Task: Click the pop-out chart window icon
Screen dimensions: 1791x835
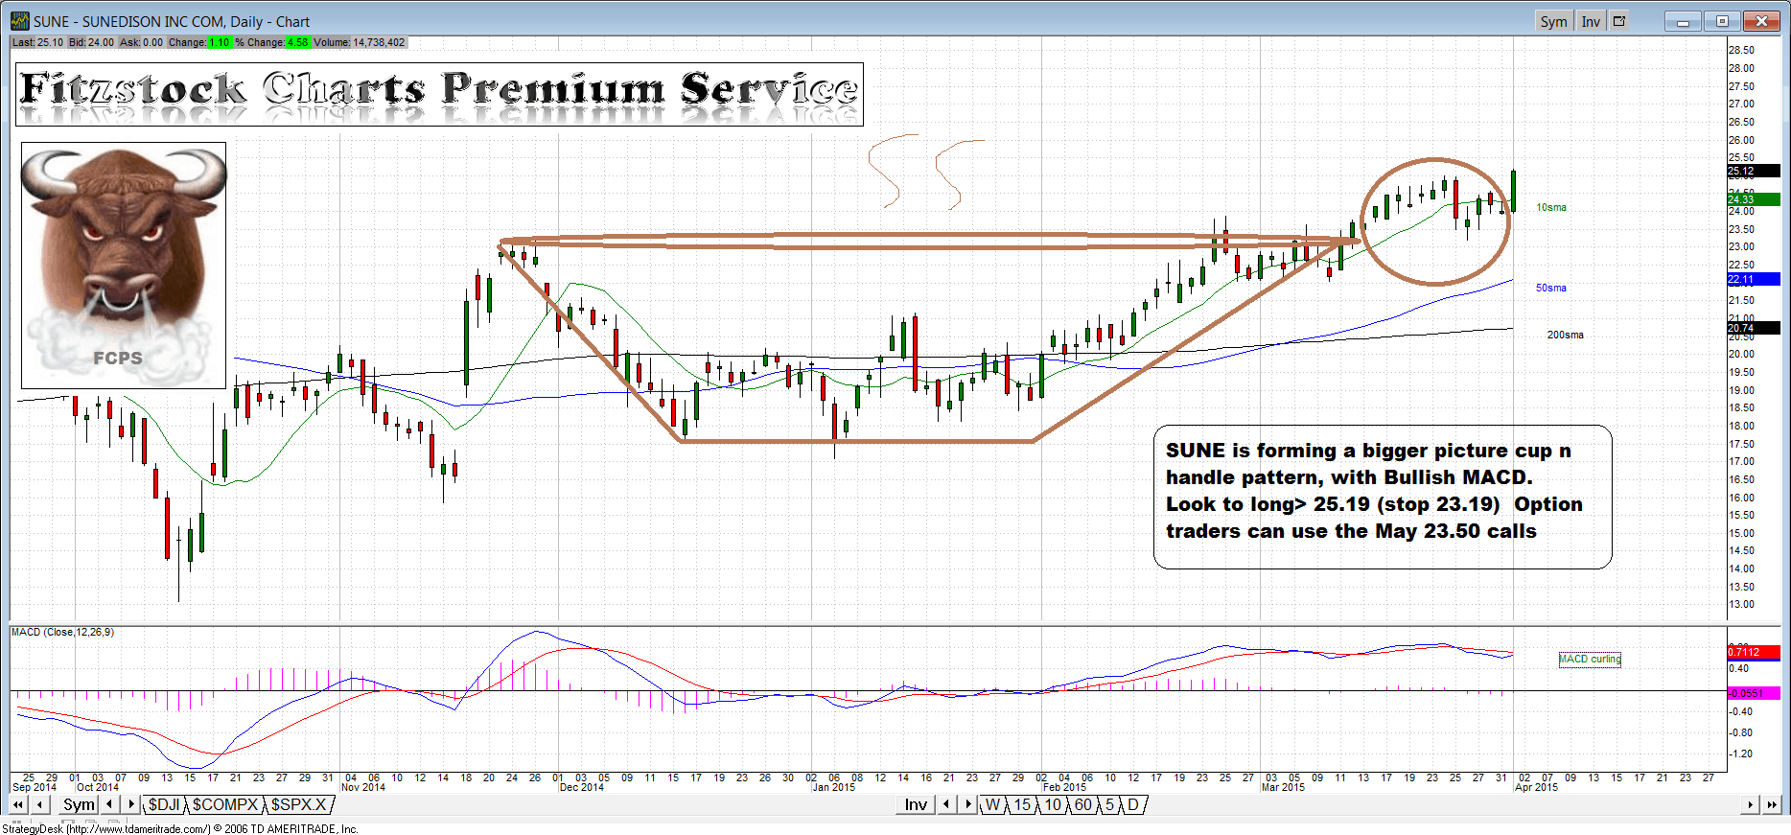Action: [x=1619, y=21]
